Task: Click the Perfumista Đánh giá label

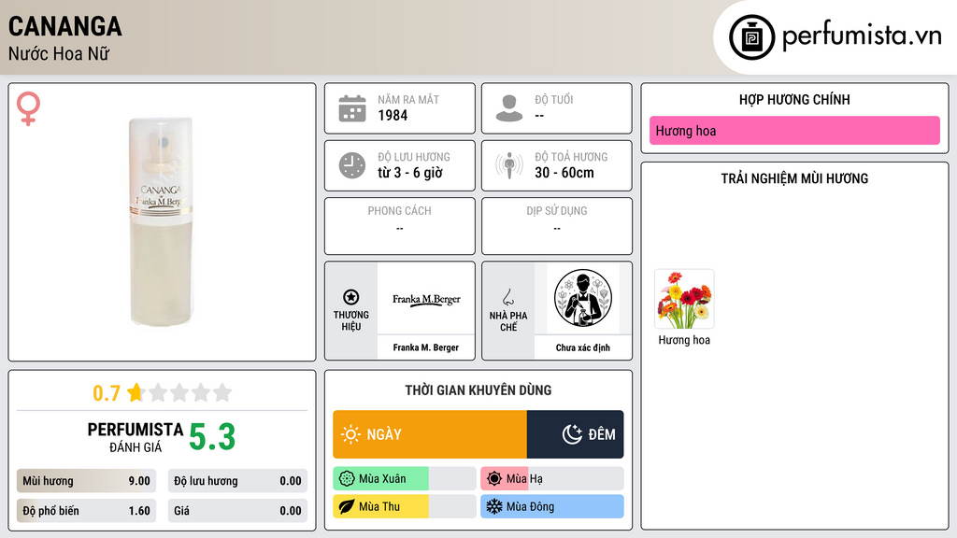Action: click(x=136, y=437)
